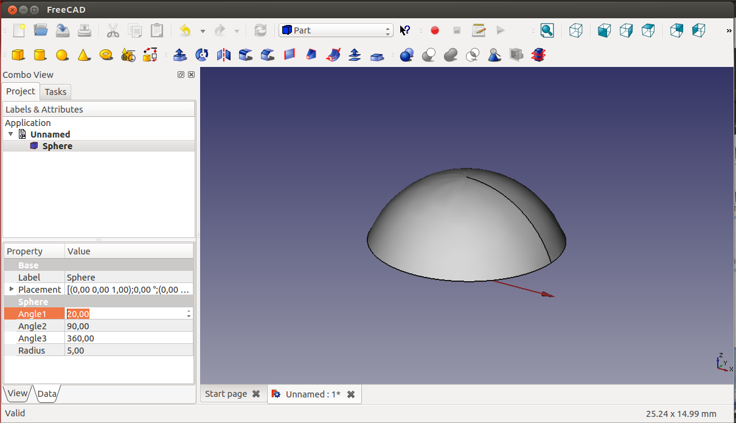Create a cube primitive from the toolbar

tap(18, 55)
